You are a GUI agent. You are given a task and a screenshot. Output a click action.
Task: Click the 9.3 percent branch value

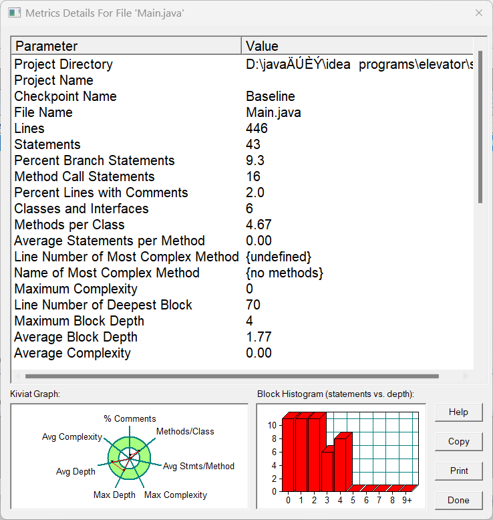(x=255, y=160)
